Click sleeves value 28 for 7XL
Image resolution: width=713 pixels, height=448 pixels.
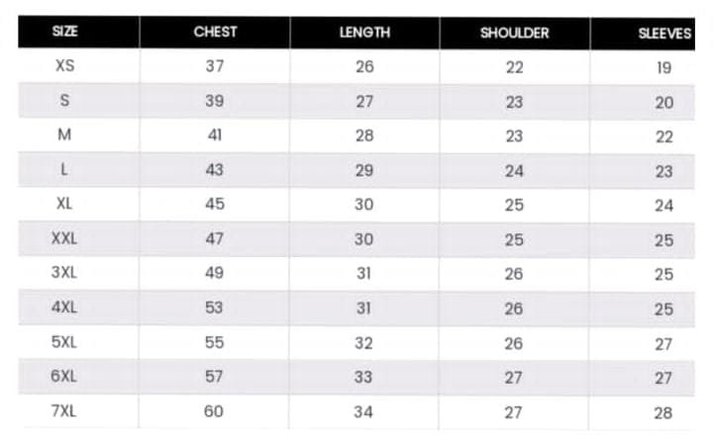(x=662, y=412)
